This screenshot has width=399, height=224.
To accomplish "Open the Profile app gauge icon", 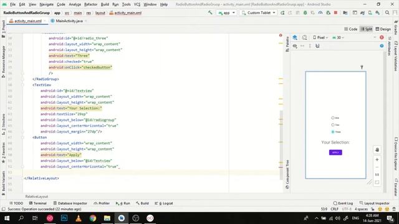I will [x=320, y=12].
